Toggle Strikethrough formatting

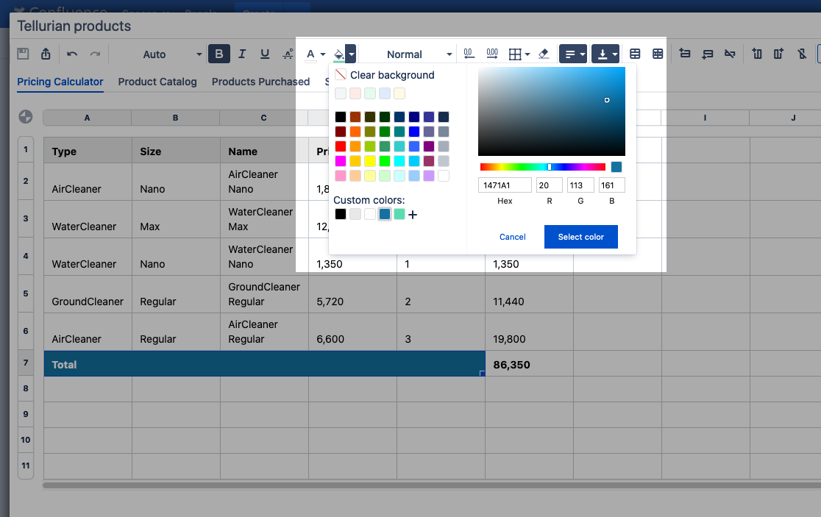pyautogui.click(x=288, y=54)
